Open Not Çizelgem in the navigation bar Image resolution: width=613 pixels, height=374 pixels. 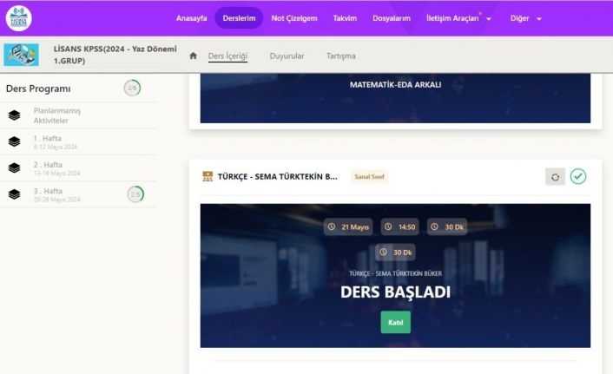pos(293,18)
